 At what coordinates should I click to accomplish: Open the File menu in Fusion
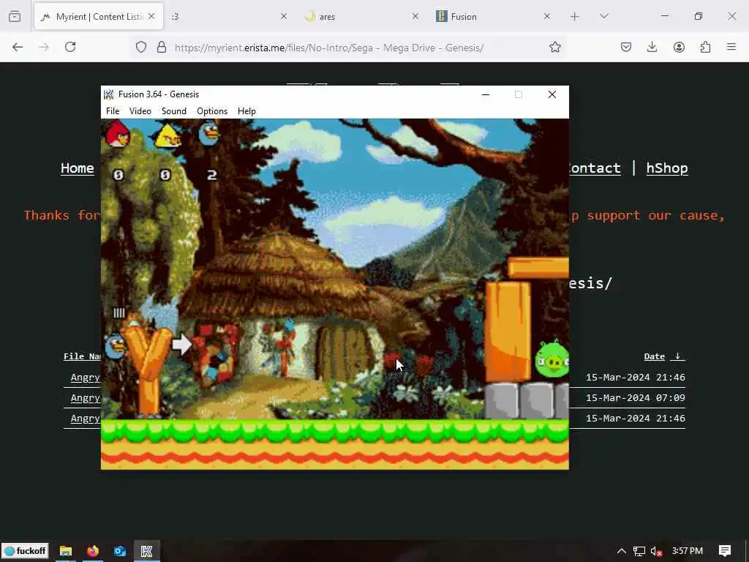click(113, 111)
